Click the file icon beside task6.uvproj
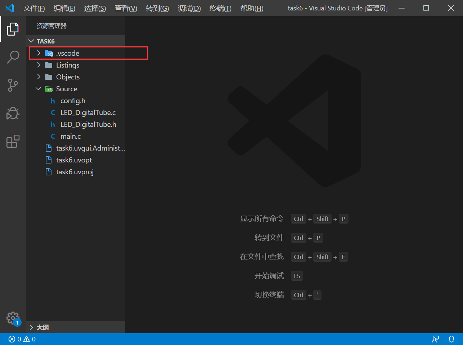The image size is (463, 345). pos(49,172)
